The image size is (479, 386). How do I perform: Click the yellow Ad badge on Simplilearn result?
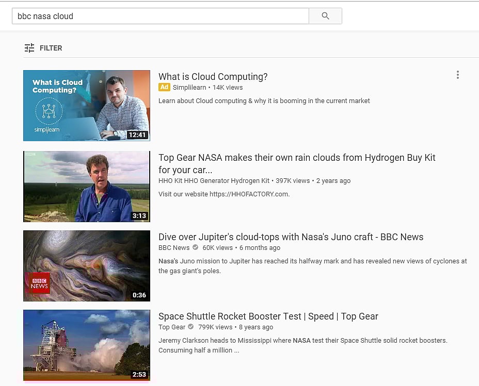coord(164,87)
